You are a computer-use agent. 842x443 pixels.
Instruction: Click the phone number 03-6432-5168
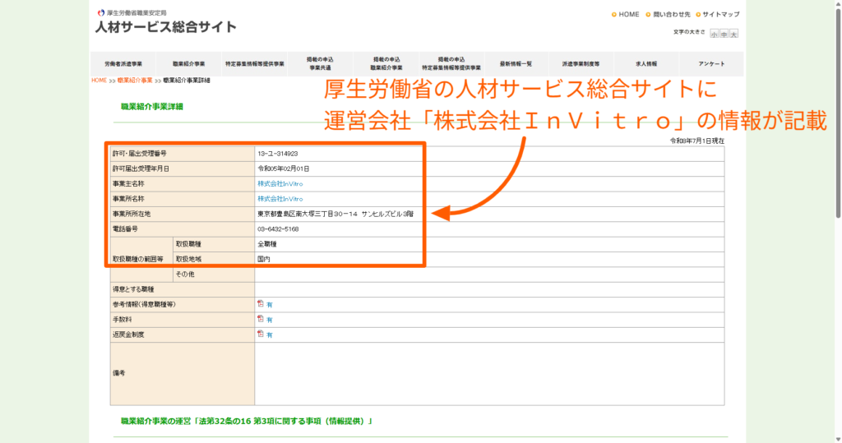point(278,228)
